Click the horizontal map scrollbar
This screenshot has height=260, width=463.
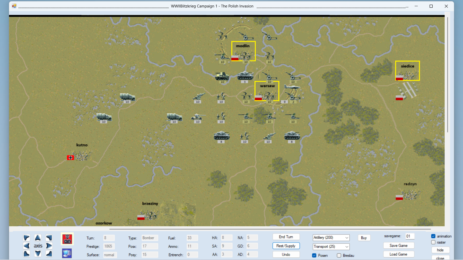click(x=270, y=229)
